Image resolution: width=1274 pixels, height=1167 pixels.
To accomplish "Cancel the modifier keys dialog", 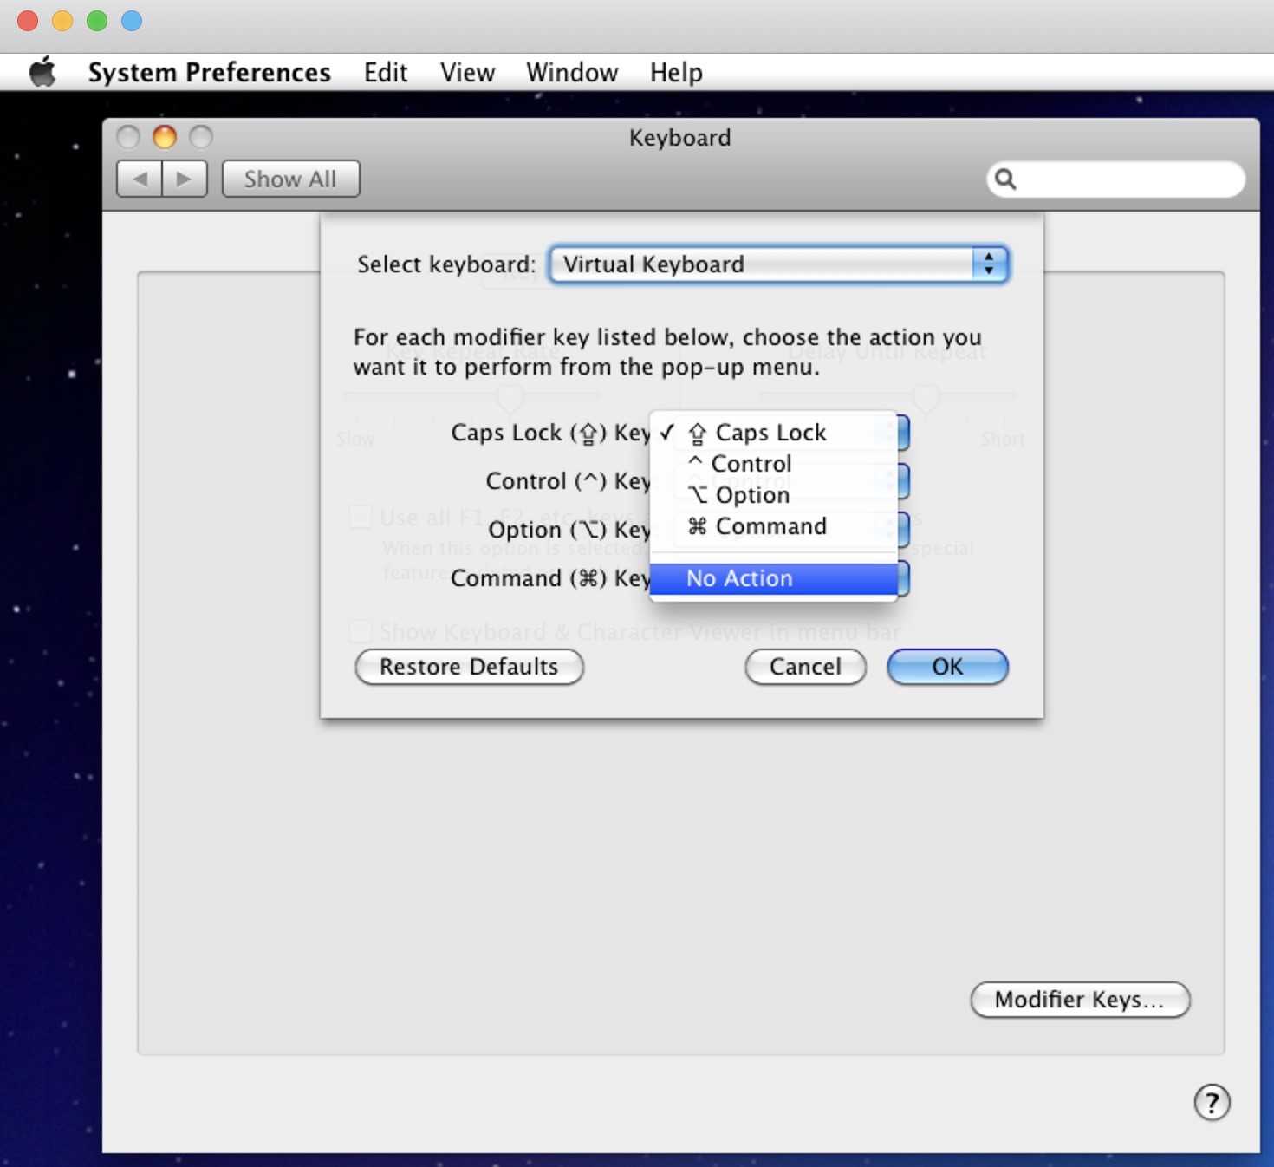I will coord(805,667).
